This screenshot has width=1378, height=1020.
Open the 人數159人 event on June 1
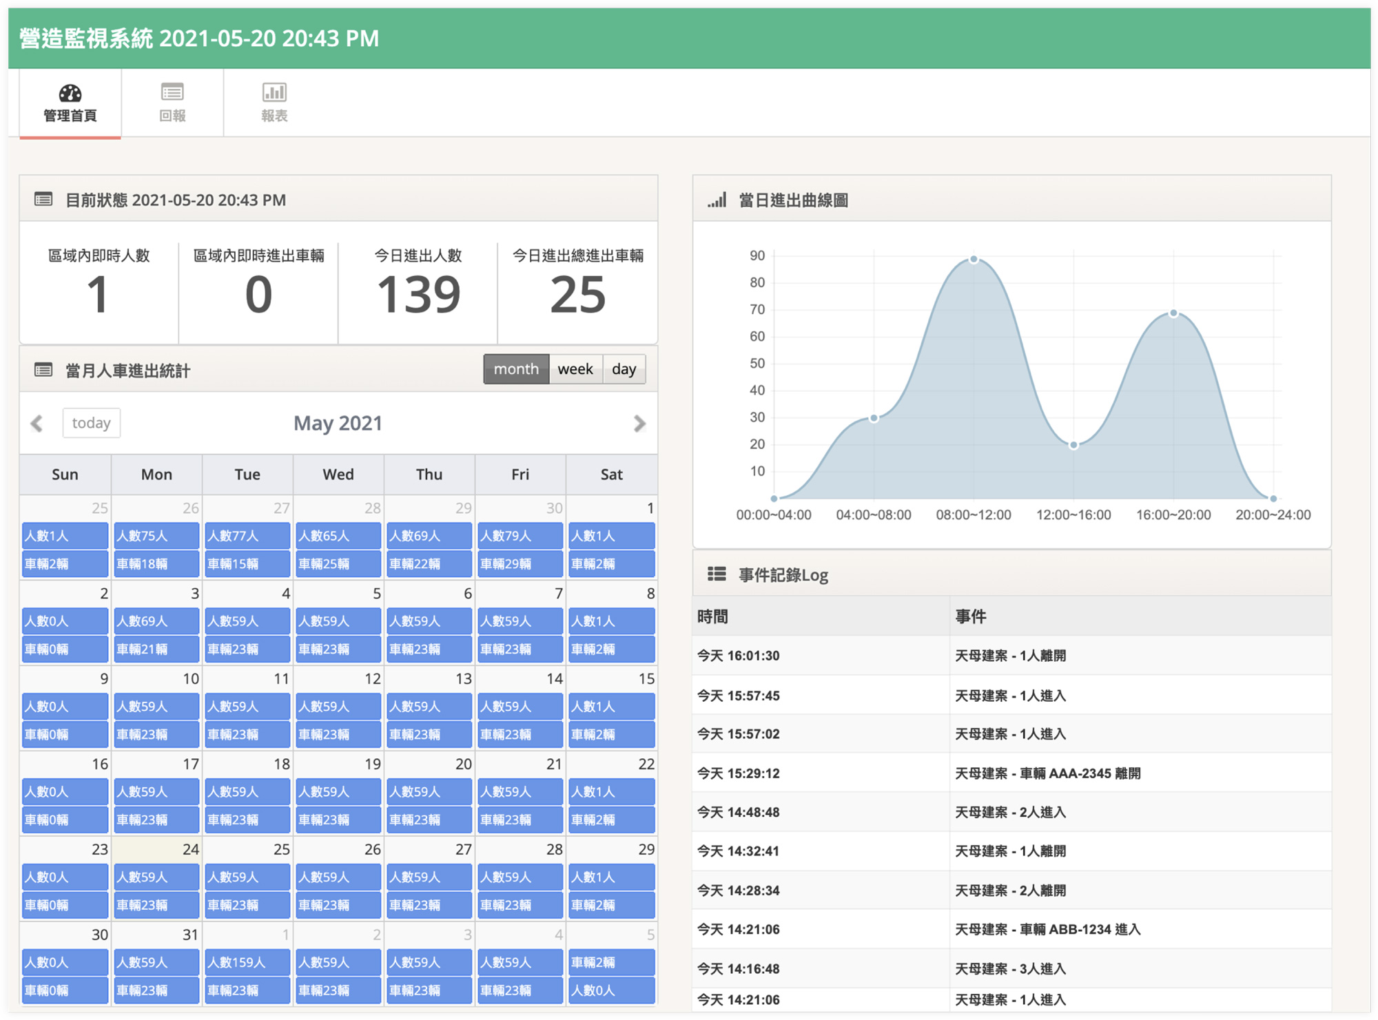pos(247,963)
